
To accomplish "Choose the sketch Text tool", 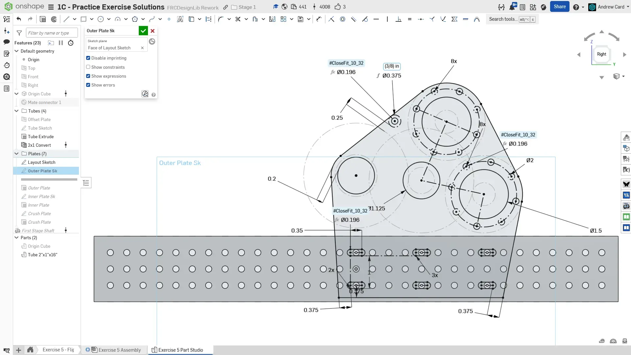I will click(x=180, y=19).
